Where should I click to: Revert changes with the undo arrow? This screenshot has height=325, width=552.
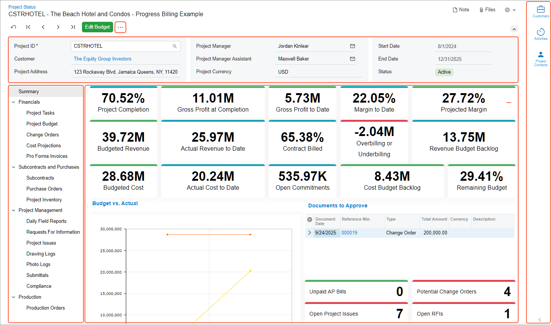(x=14, y=27)
